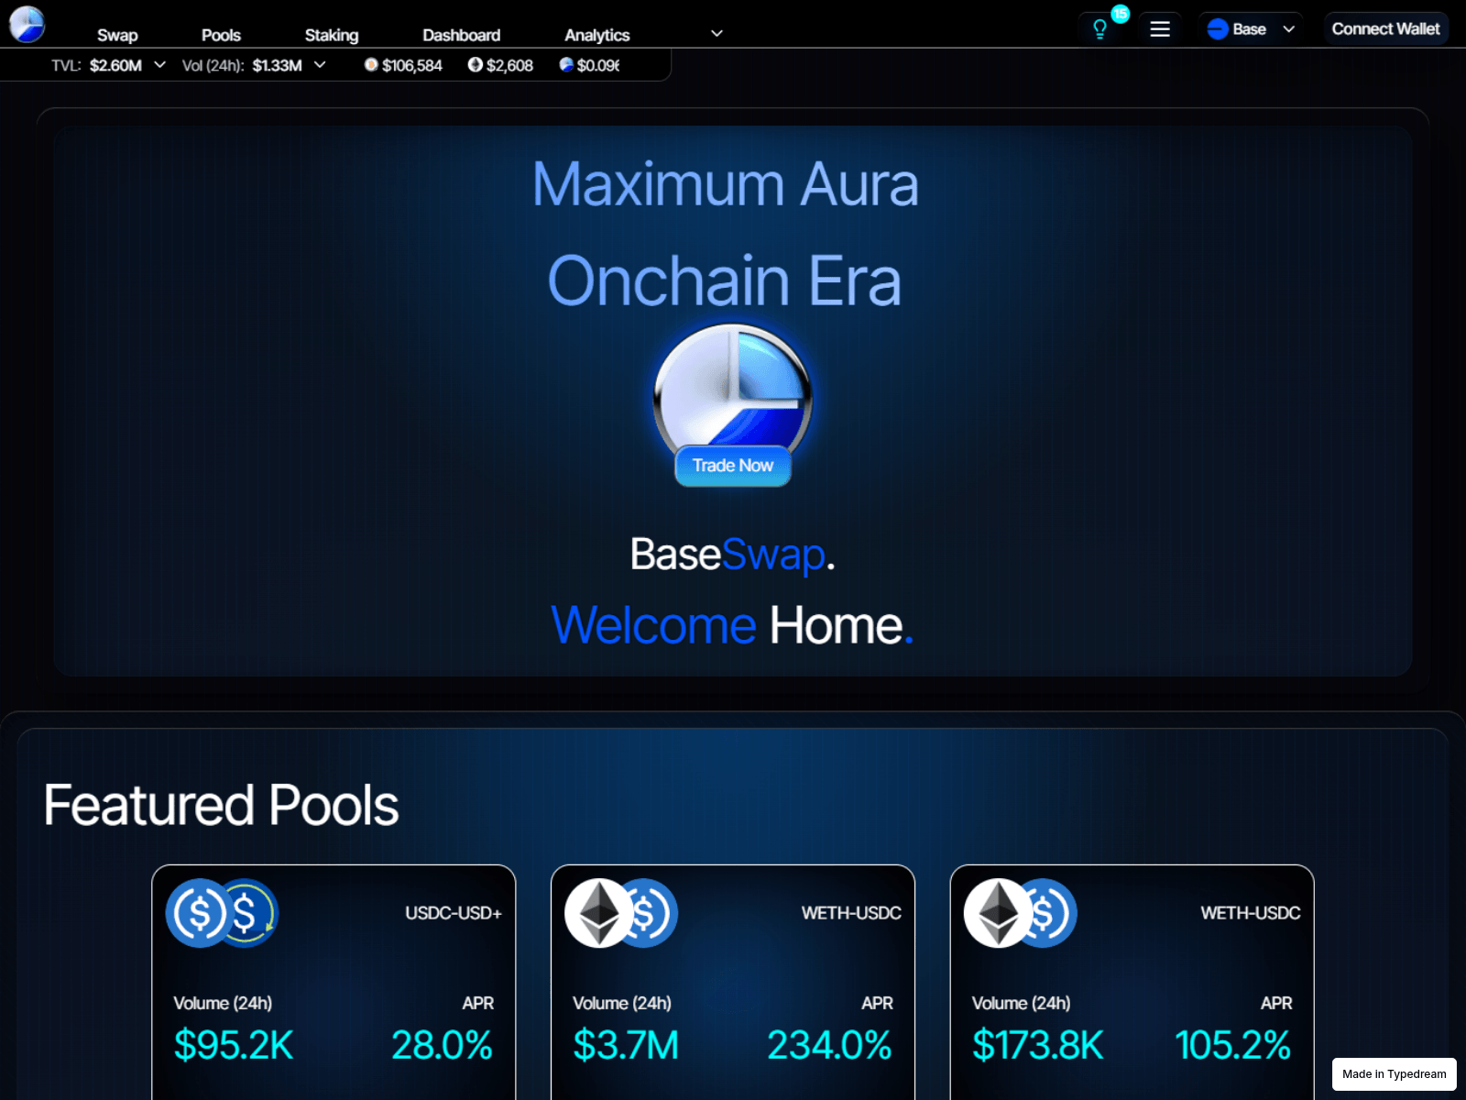Click the Bitcoin price ticker icon
Screen dimensions: 1466x1100
[371, 65]
